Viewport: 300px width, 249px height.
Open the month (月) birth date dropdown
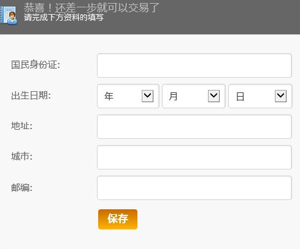point(194,96)
